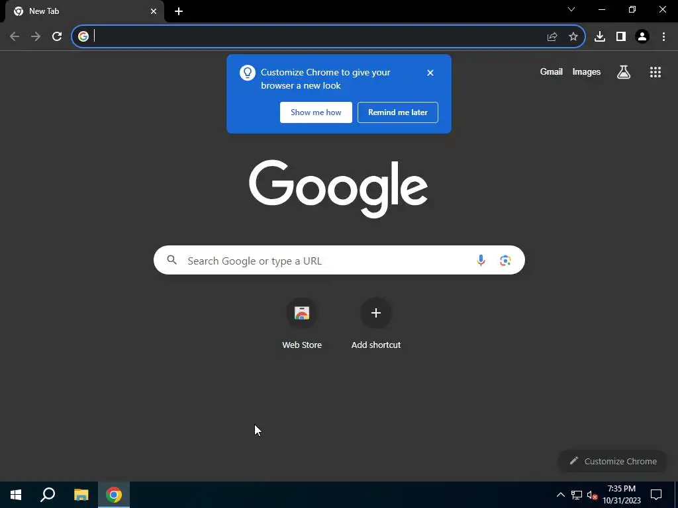Show hidden system tray icons
The image size is (678, 508).
560,495
